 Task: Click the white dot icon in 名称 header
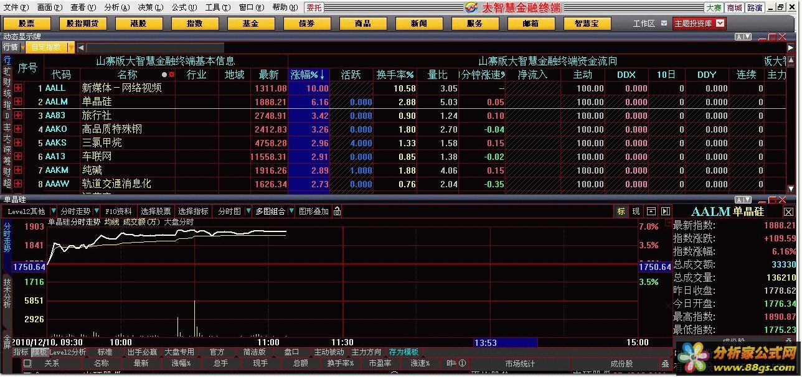[164, 75]
